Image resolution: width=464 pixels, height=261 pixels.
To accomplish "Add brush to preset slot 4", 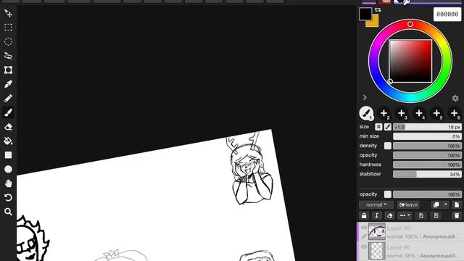I will pyautogui.click(x=419, y=113).
